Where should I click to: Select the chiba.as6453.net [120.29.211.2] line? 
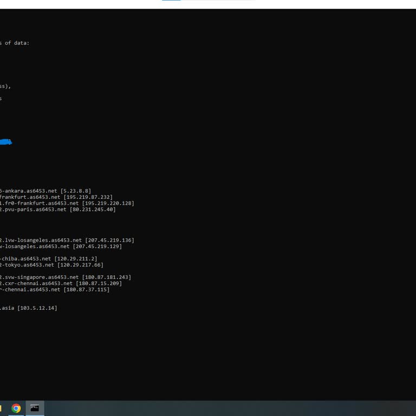(49, 259)
